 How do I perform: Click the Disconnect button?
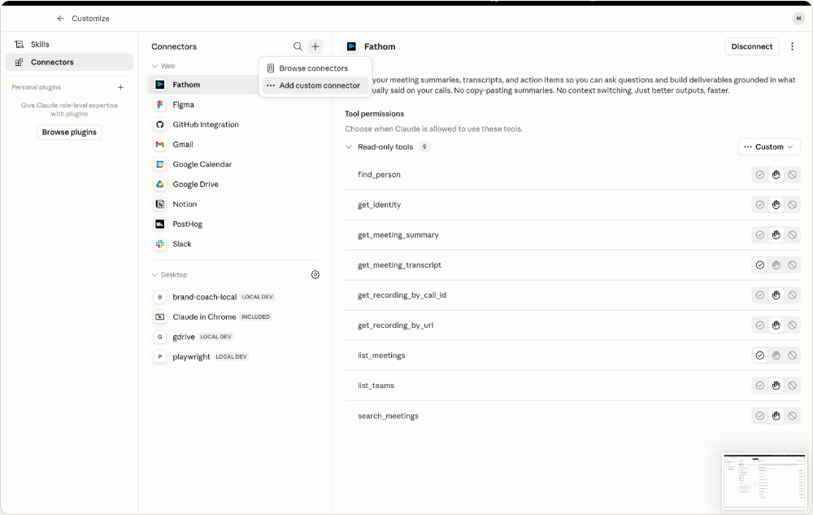pyautogui.click(x=752, y=46)
